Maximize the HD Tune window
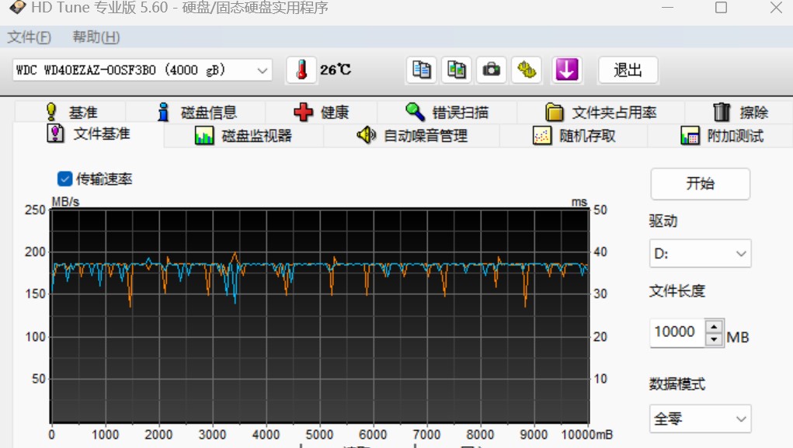Screen dimensions: 793x448 pyautogui.click(x=722, y=8)
